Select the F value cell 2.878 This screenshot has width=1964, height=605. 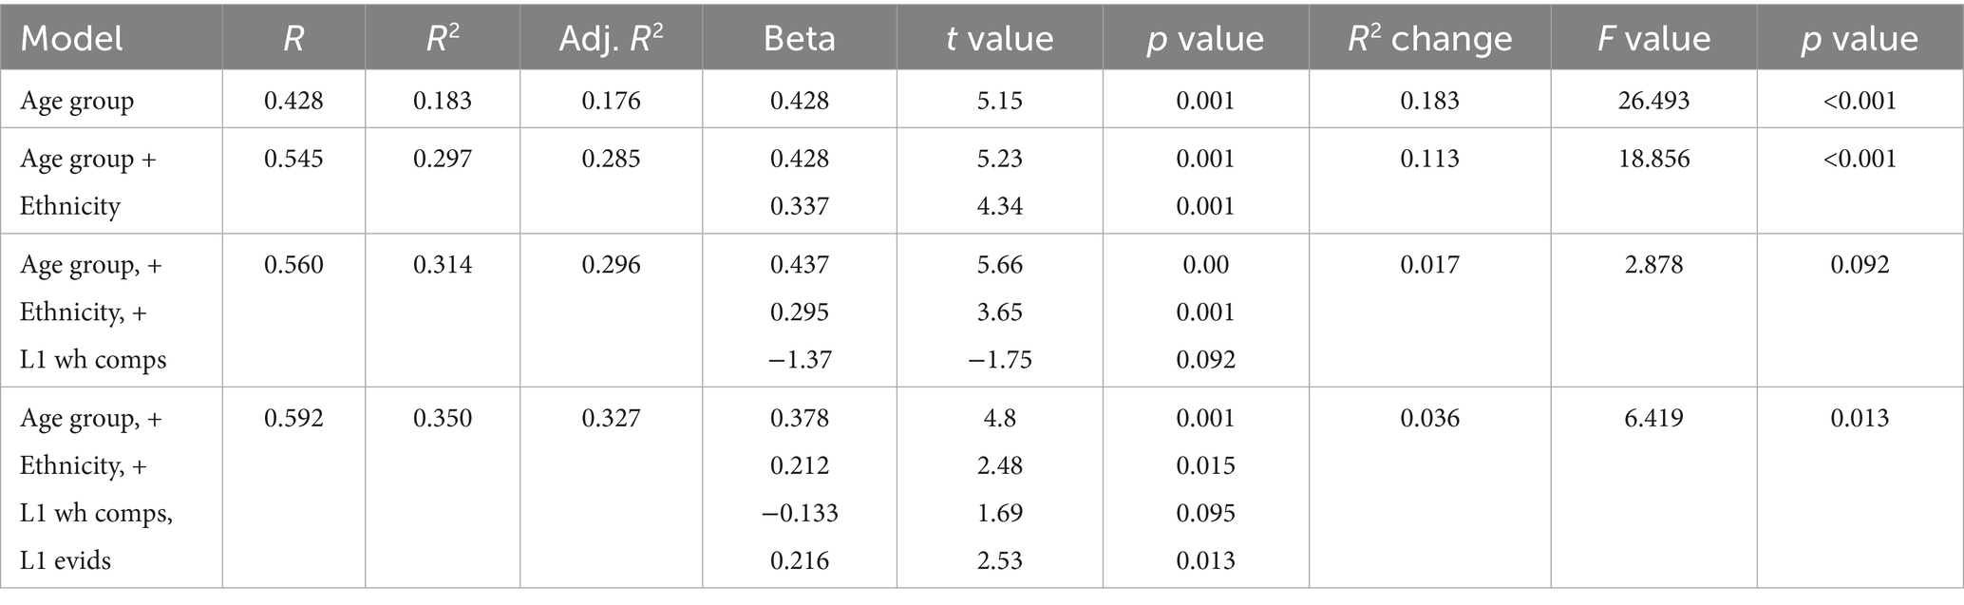(x=1653, y=264)
